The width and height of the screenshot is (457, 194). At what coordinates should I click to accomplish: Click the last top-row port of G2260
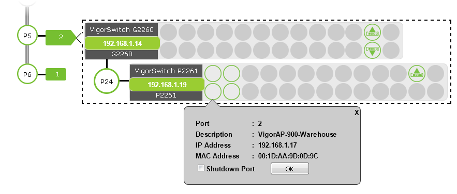click(x=391, y=32)
